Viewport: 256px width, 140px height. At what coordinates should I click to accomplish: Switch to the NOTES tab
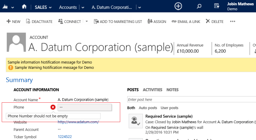pos(172,90)
